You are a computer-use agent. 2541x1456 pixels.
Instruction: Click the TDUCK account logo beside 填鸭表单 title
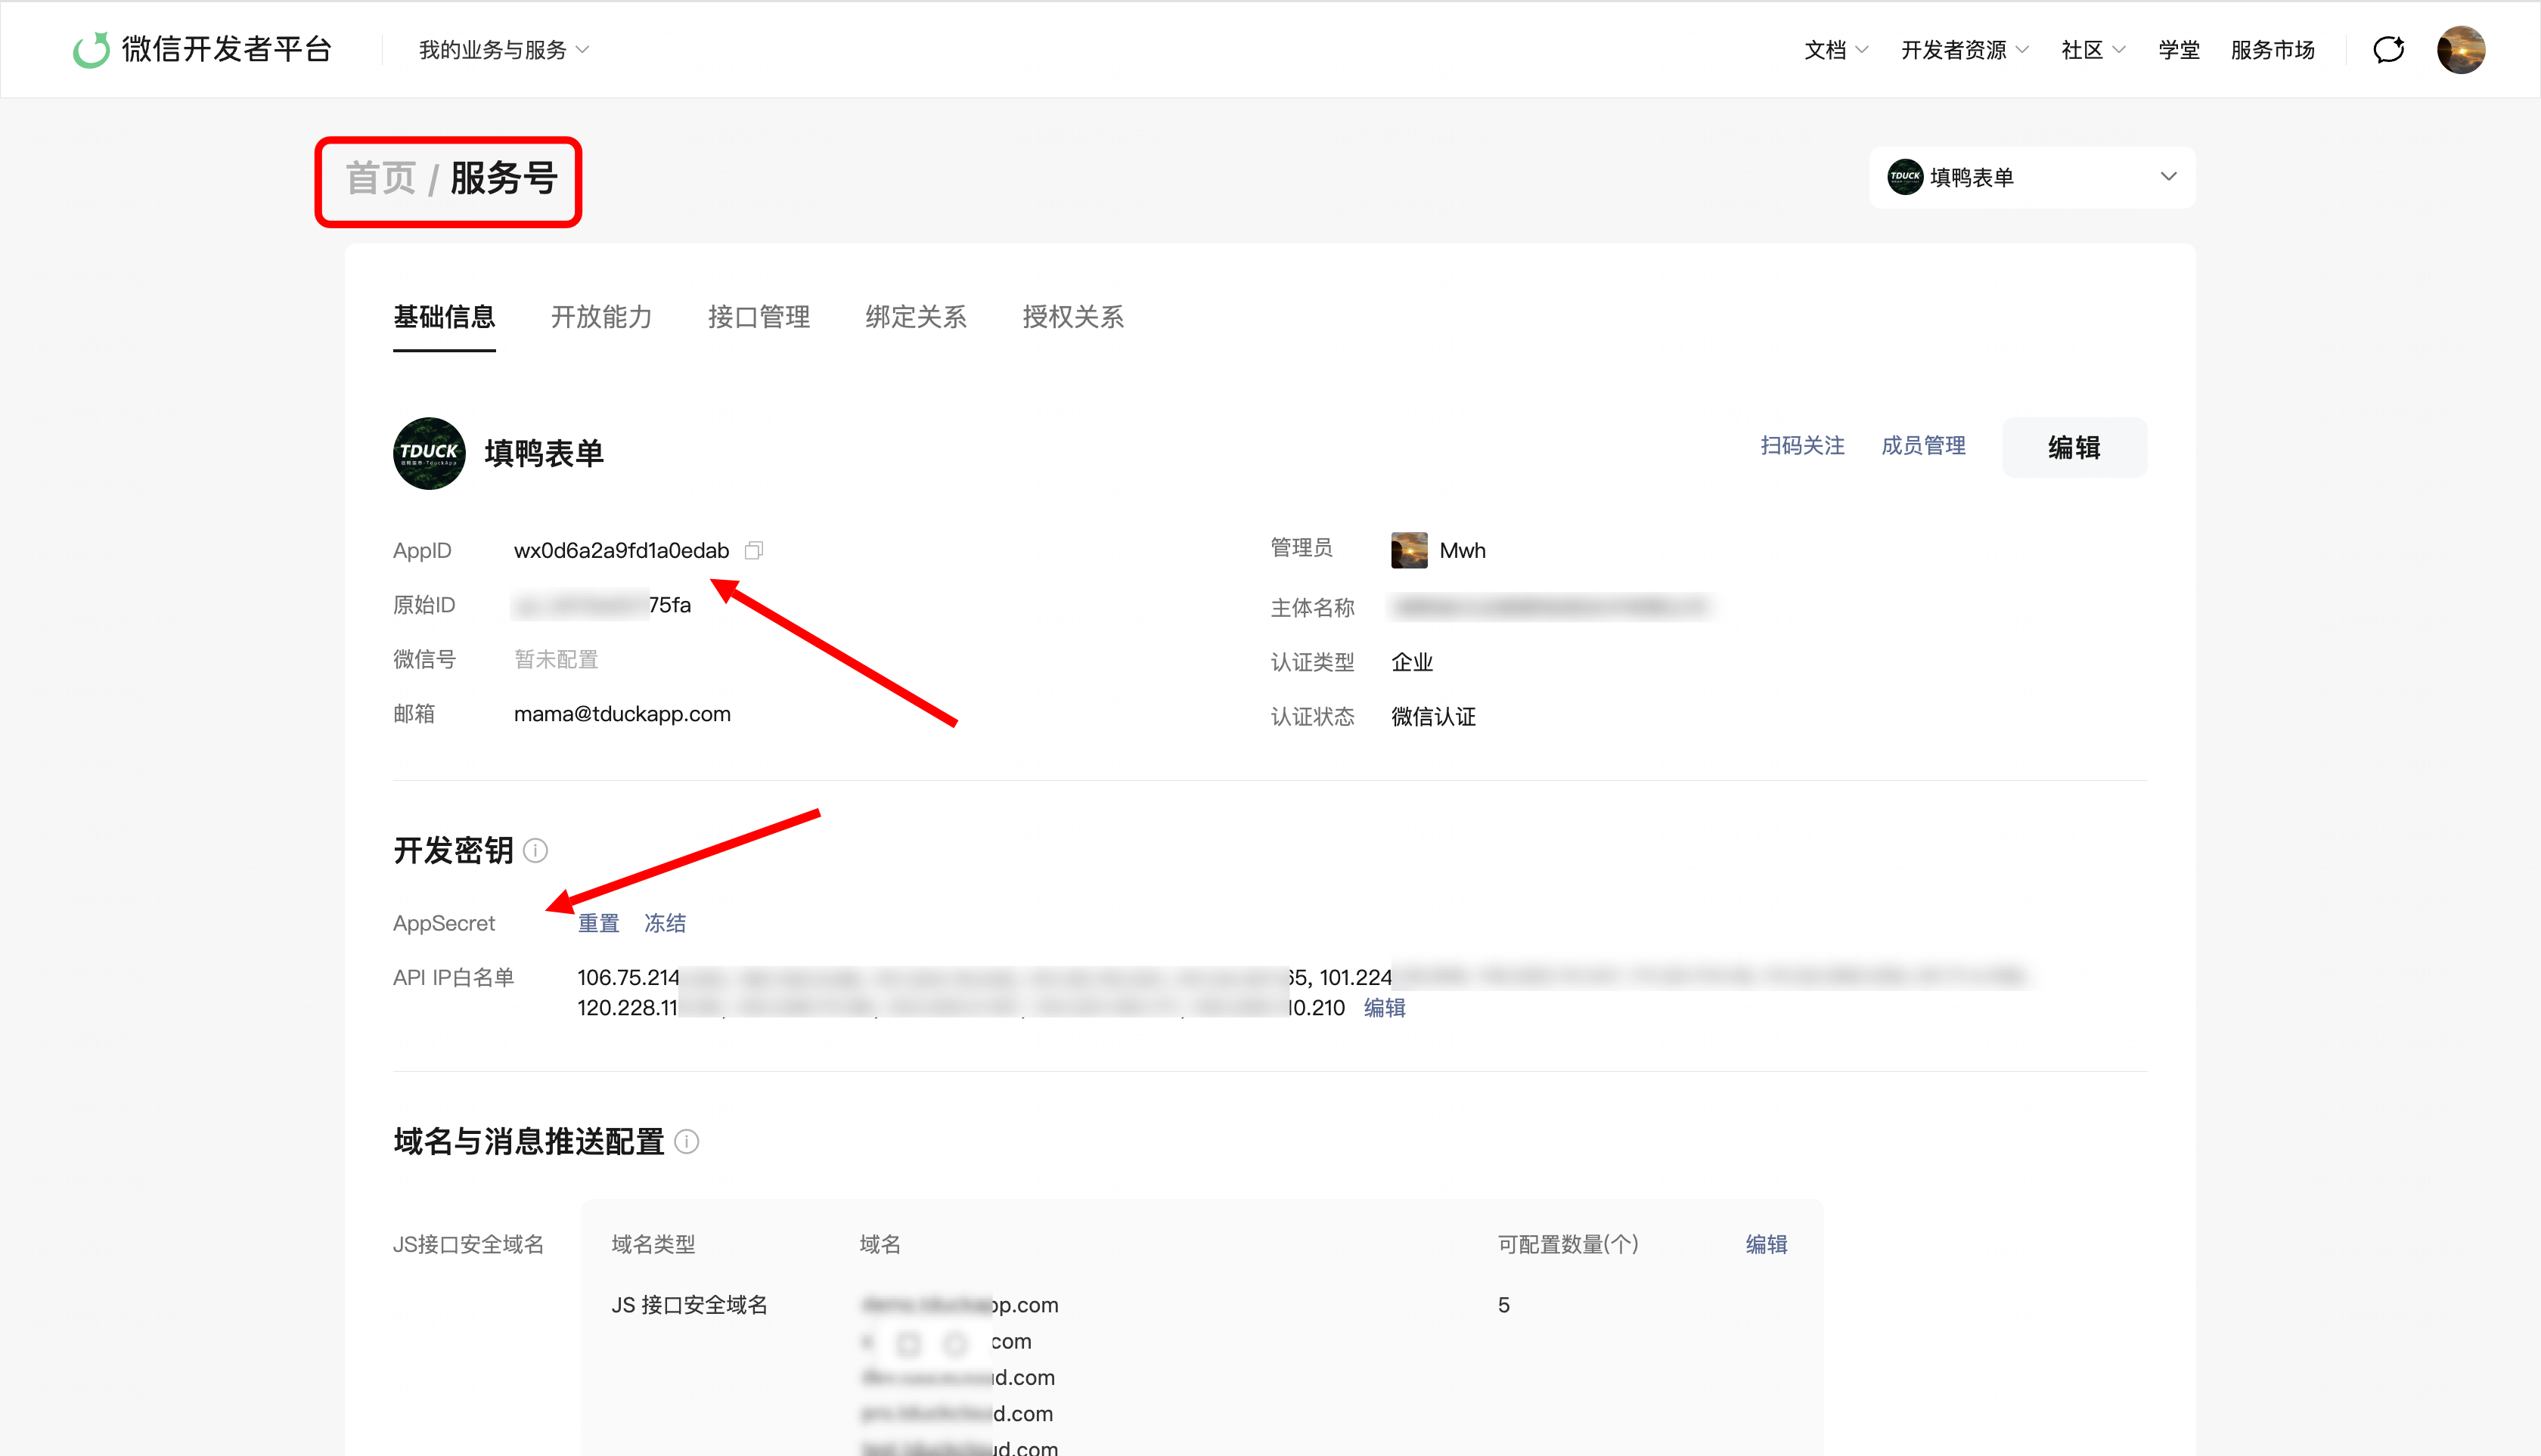[x=429, y=453]
